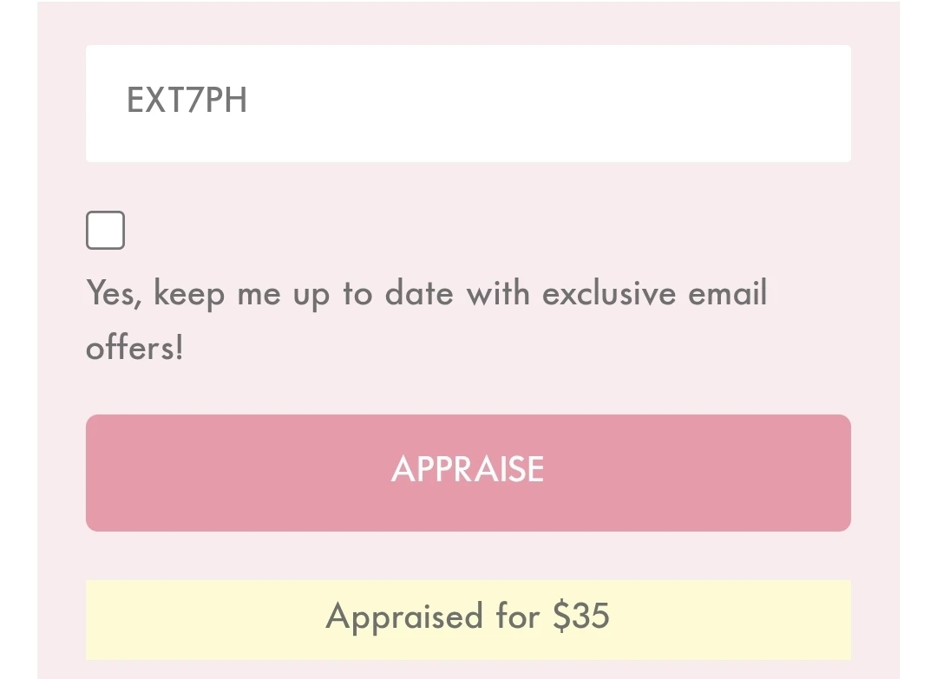Tick the empty square checkbox

105,230
